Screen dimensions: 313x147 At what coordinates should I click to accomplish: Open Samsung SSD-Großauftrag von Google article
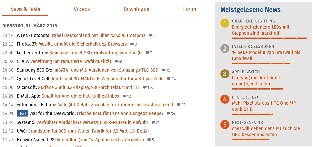(x=96, y=53)
